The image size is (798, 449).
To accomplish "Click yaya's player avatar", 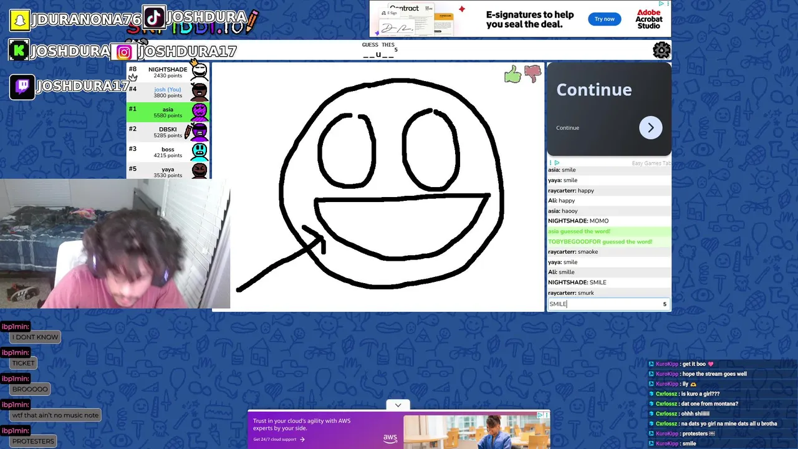I will point(199,171).
